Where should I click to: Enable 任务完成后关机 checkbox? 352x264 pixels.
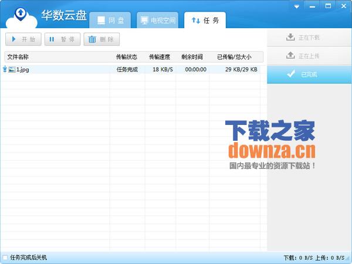pos(5,258)
